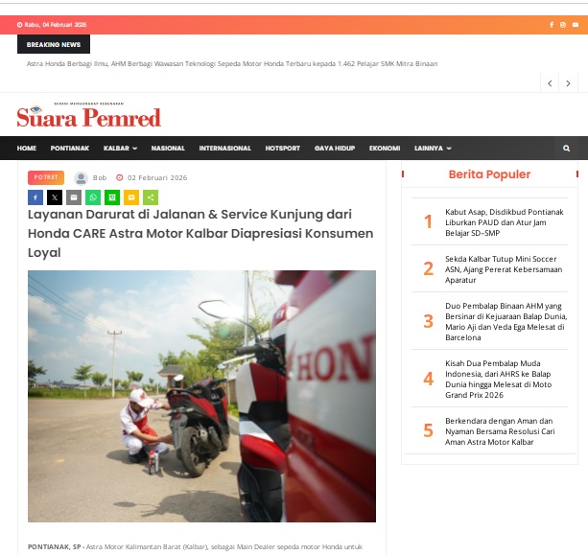Share the article via email icon
This screenshot has width=588, height=555.
74,197
